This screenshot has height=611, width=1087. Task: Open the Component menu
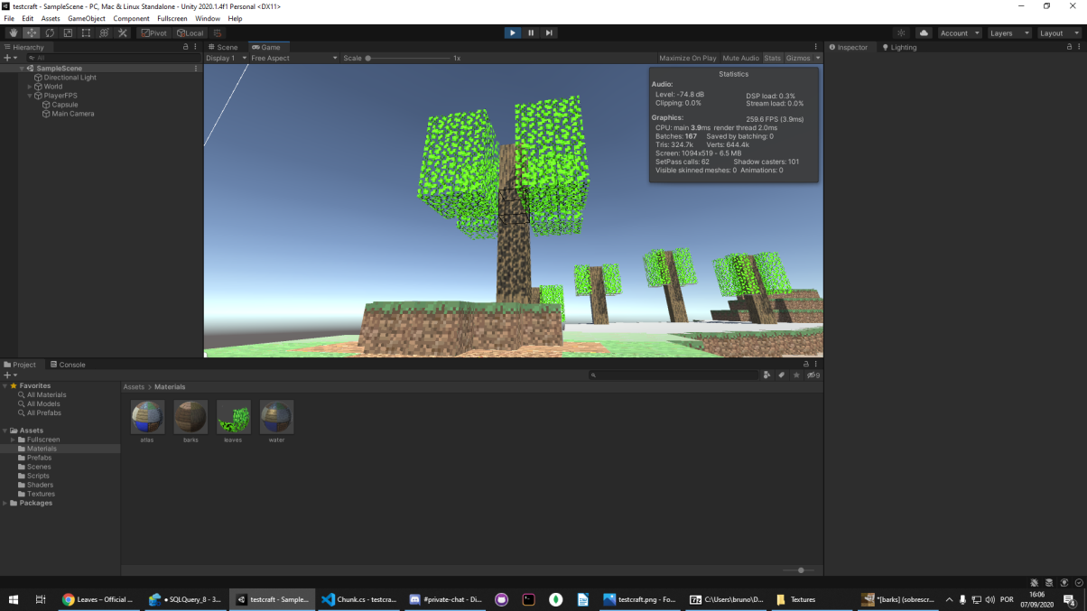[131, 18]
